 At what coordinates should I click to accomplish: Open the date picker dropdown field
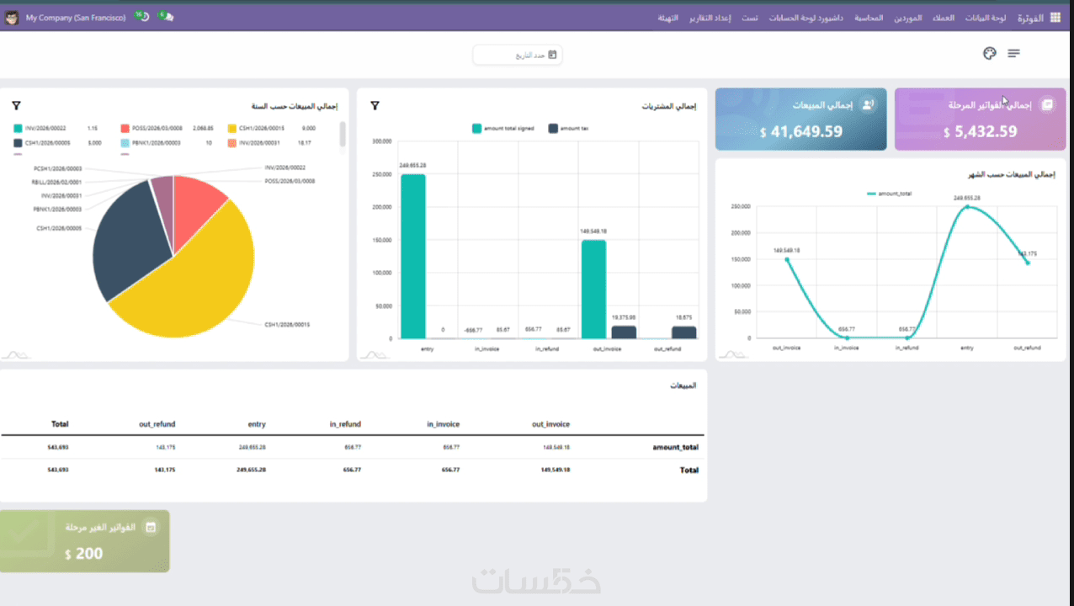pos(518,55)
